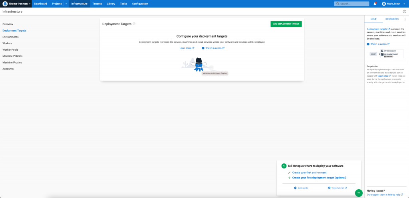This screenshot has width=409, height=198.
Task: Follow the Learn more link
Action: 187,48
